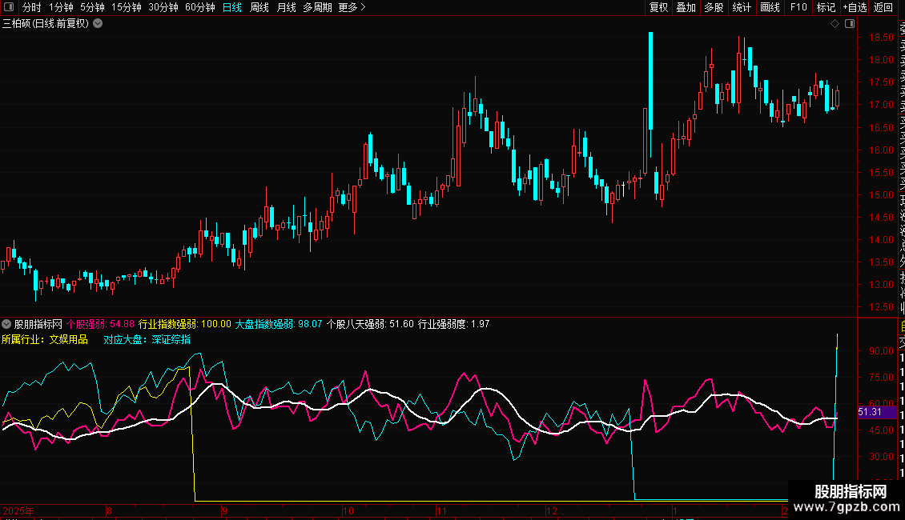Click the 51.31 value marker on indicator axis
The width and height of the screenshot is (905, 520).
(x=870, y=412)
